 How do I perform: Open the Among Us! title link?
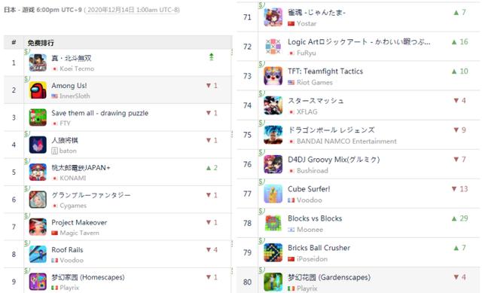pyautogui.click(x=69, y=85)
